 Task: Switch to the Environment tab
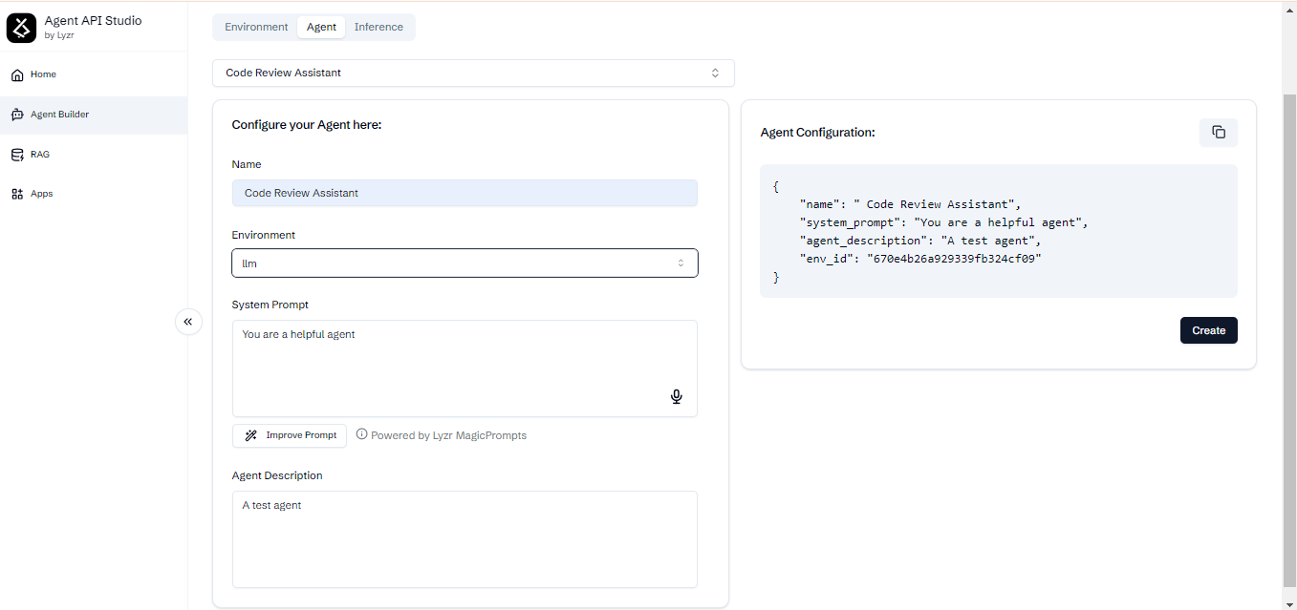click(255, 27)
